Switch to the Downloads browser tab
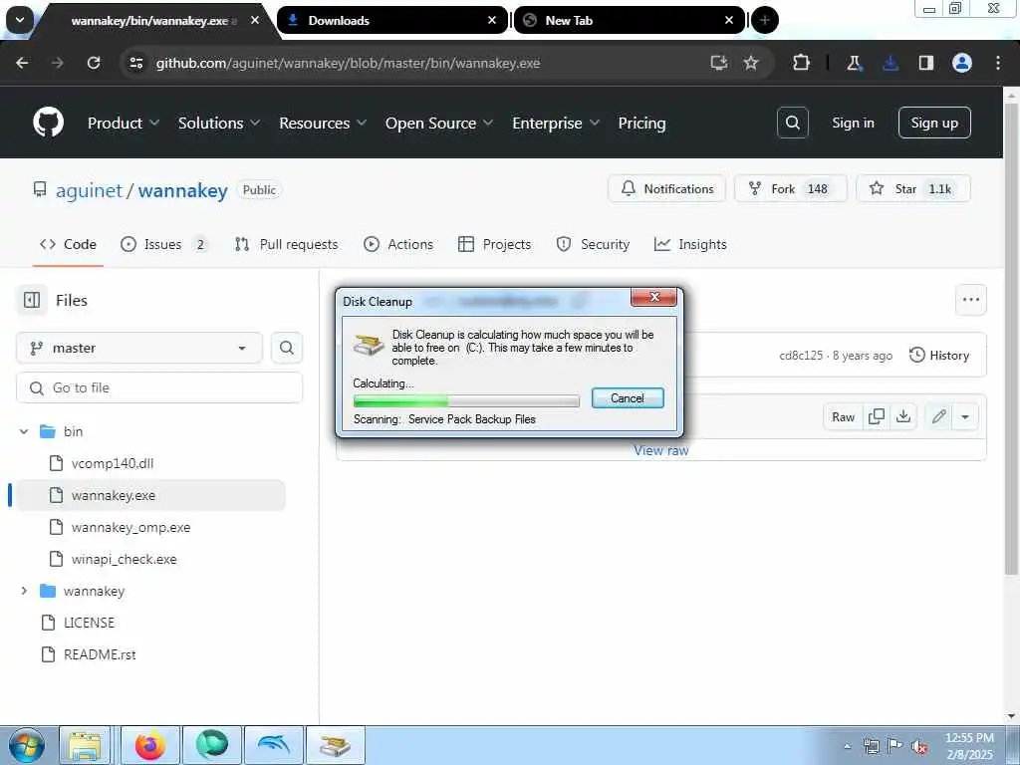Viewport: 1020px width, 765px height. [x=391, y=20]
